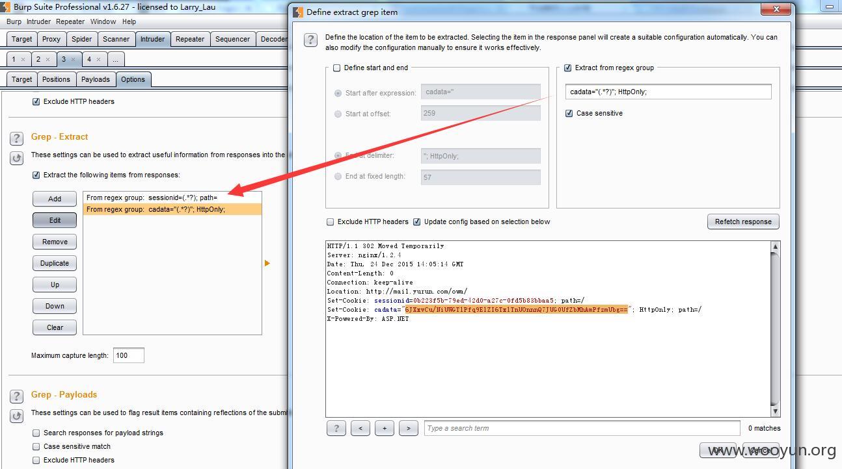Open the Help menu

129,21
